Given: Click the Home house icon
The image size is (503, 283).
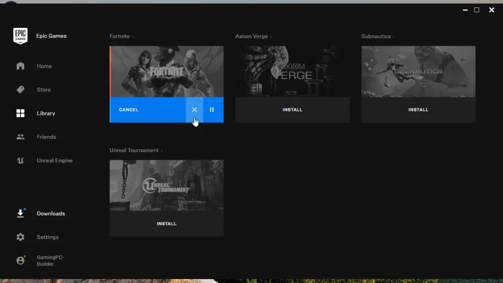Looking at the screenshot, I should coord(20,66).
